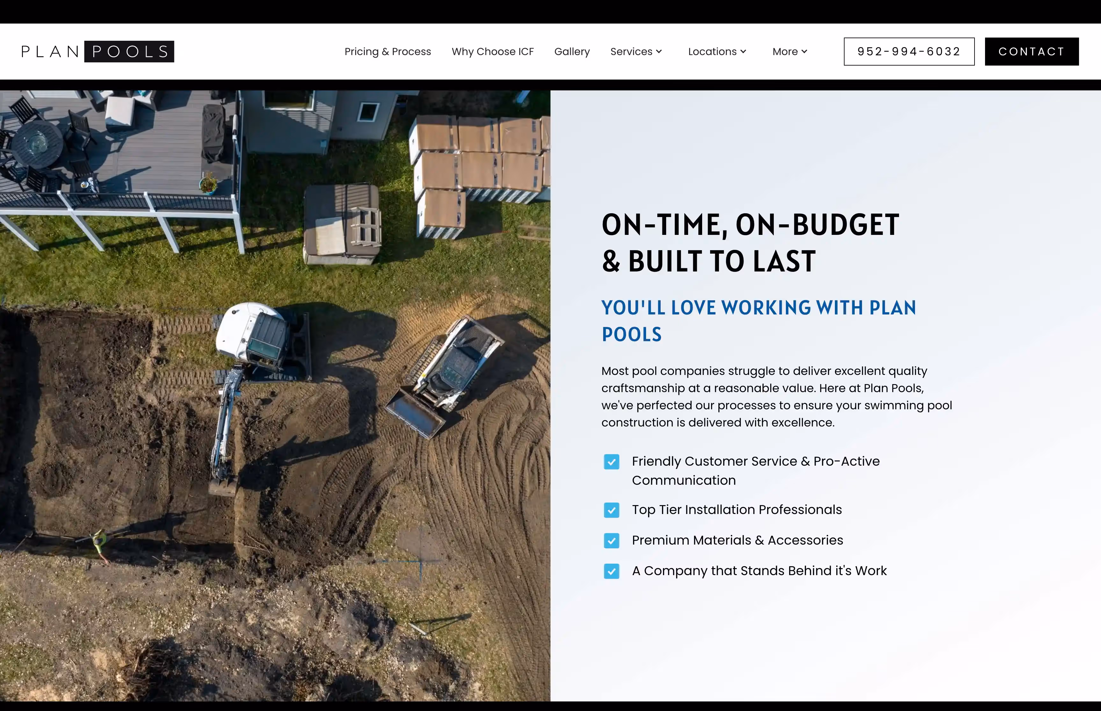
Task: Go to Pricing & Process page
Action: coord(388,51)
